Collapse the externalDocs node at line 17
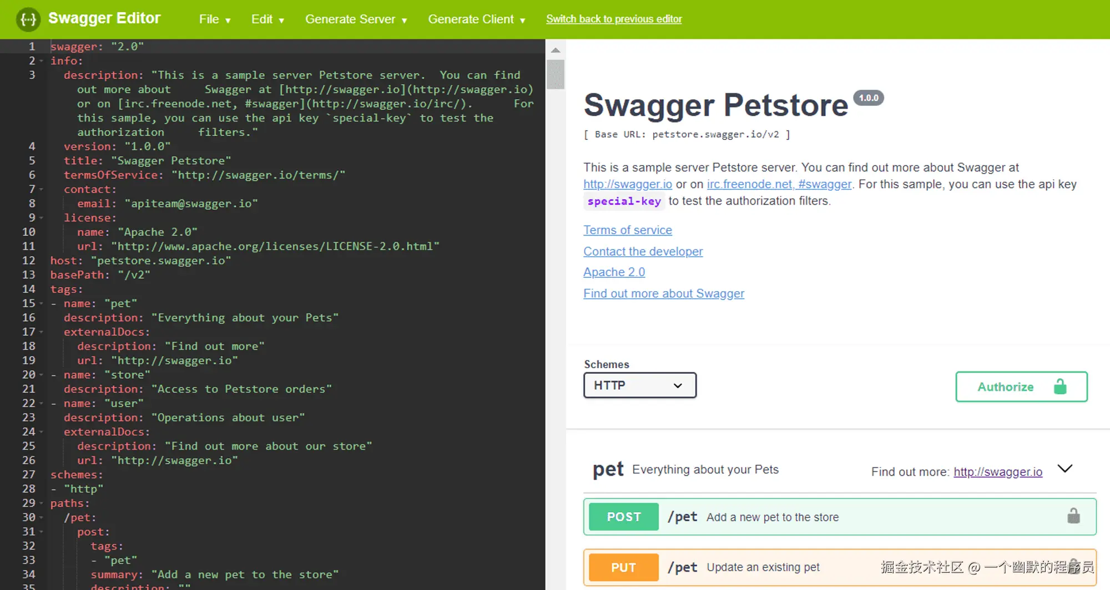Viewport: 1110px width, 590px height. (x=42, y=332)
